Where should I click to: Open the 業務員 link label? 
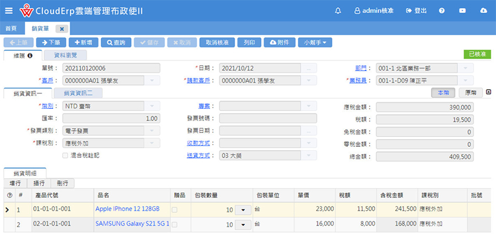(358, 80)
